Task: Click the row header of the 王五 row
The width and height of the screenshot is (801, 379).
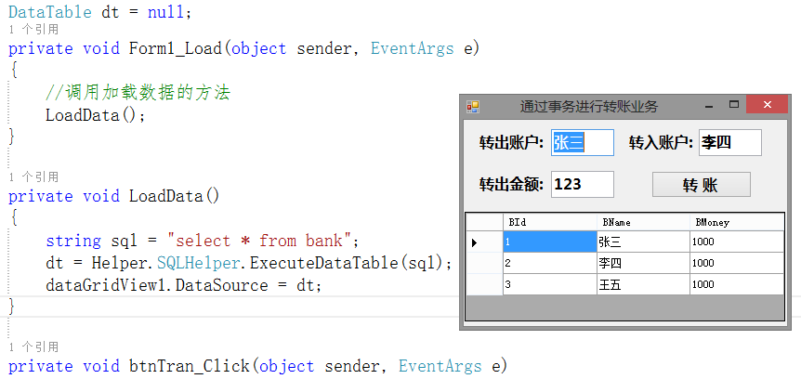Action: [x=484, y=284]
